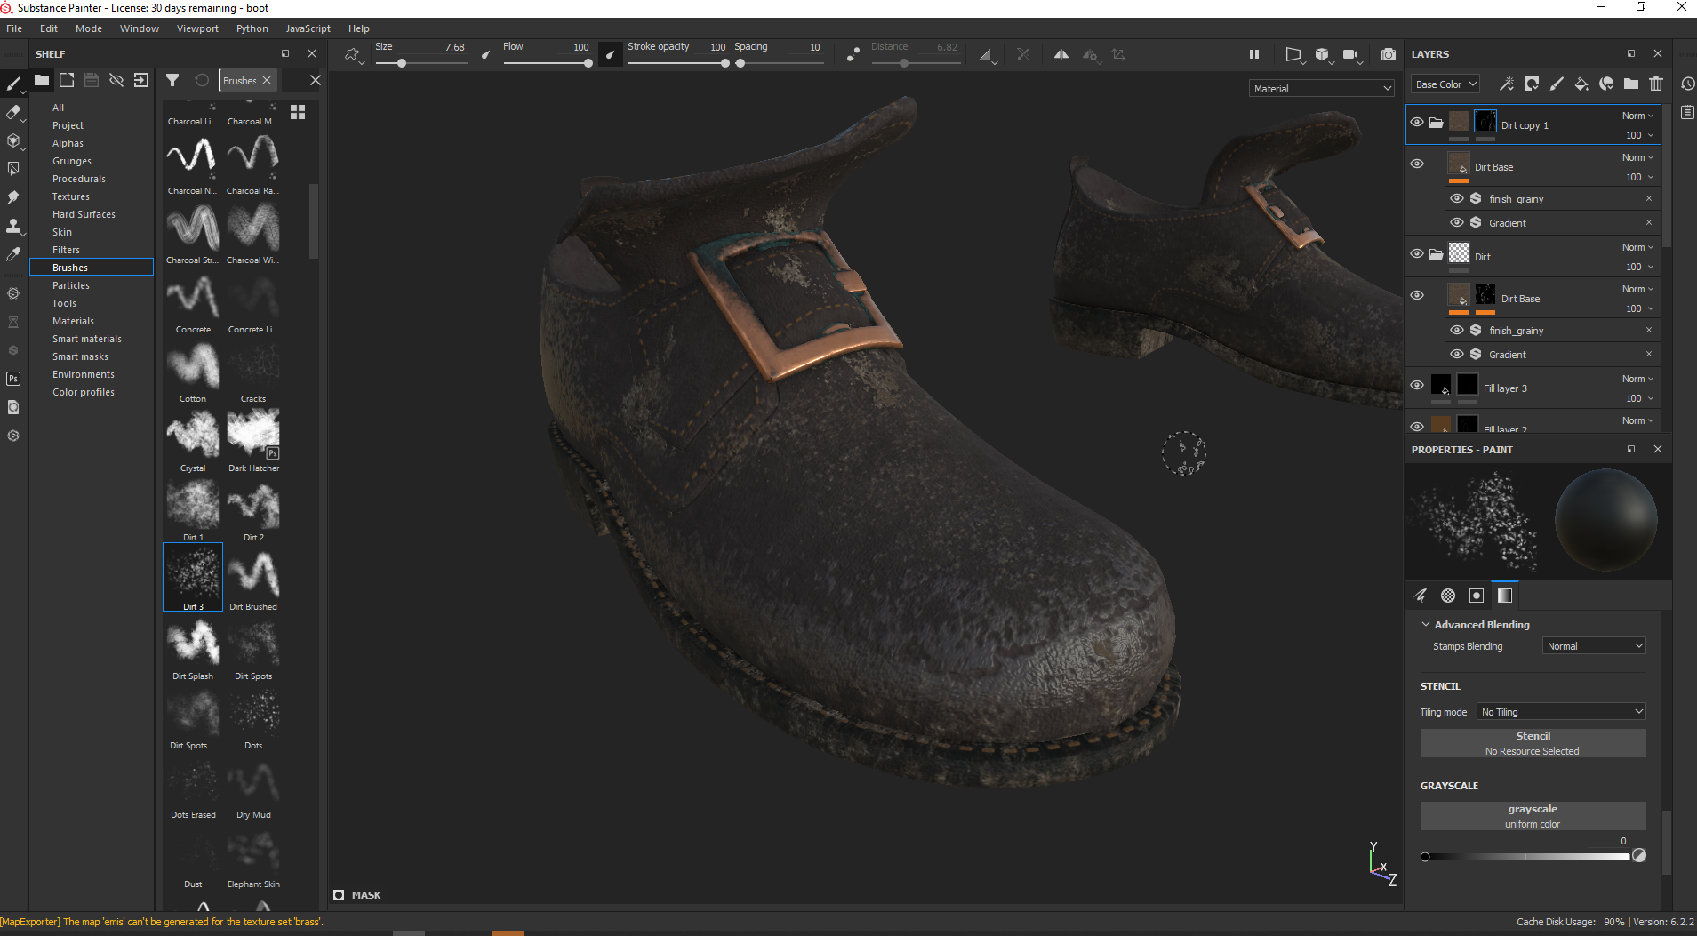This screenshot has width=1697, height=936.
Task: Open opacity dropdown for Fill layer 3
Action: [x=1640, y=398]
